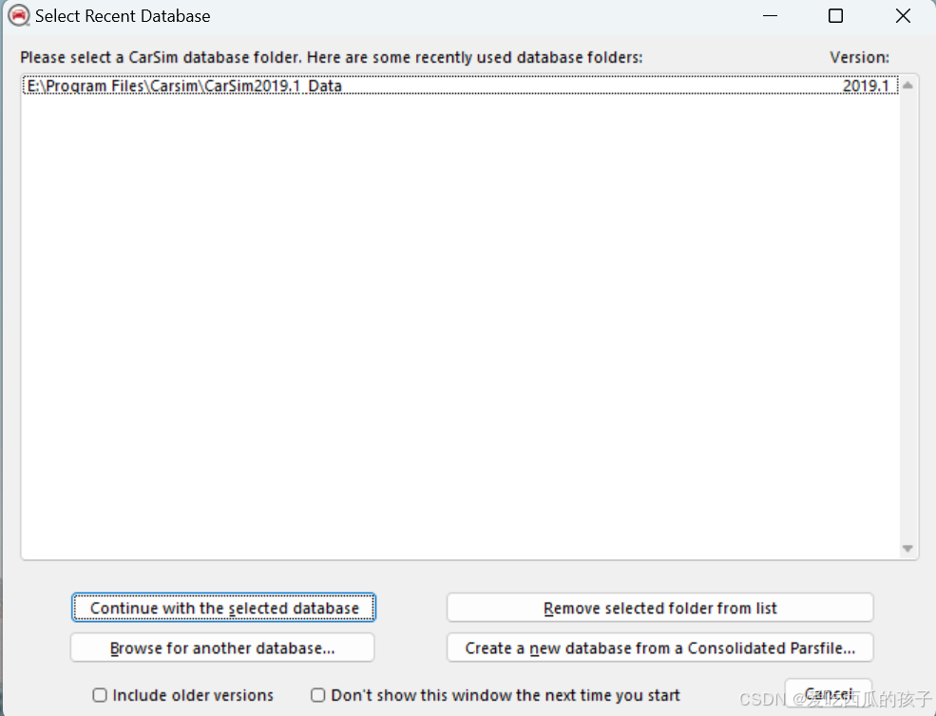Maximize the Select Recent Database window

(x=835, y=15)
